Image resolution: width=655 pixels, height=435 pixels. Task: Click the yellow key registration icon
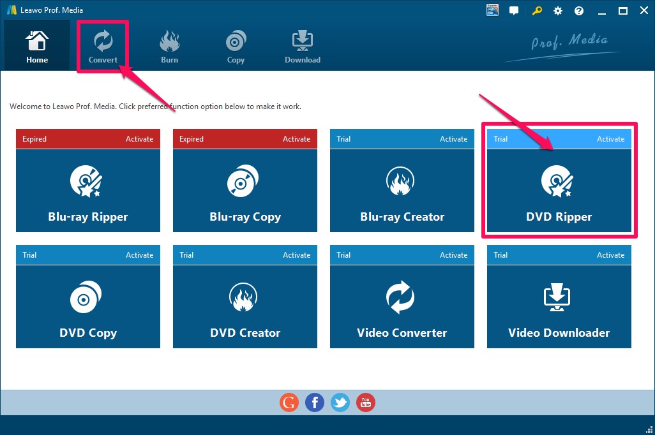pyautogui.click(x=537, y=11)
